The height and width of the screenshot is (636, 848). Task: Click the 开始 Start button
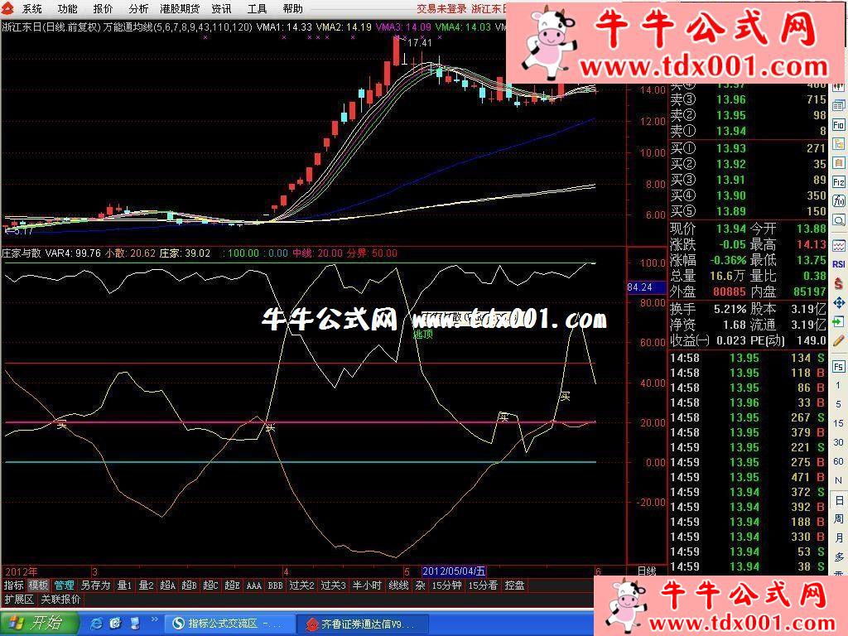coord(37,623)
